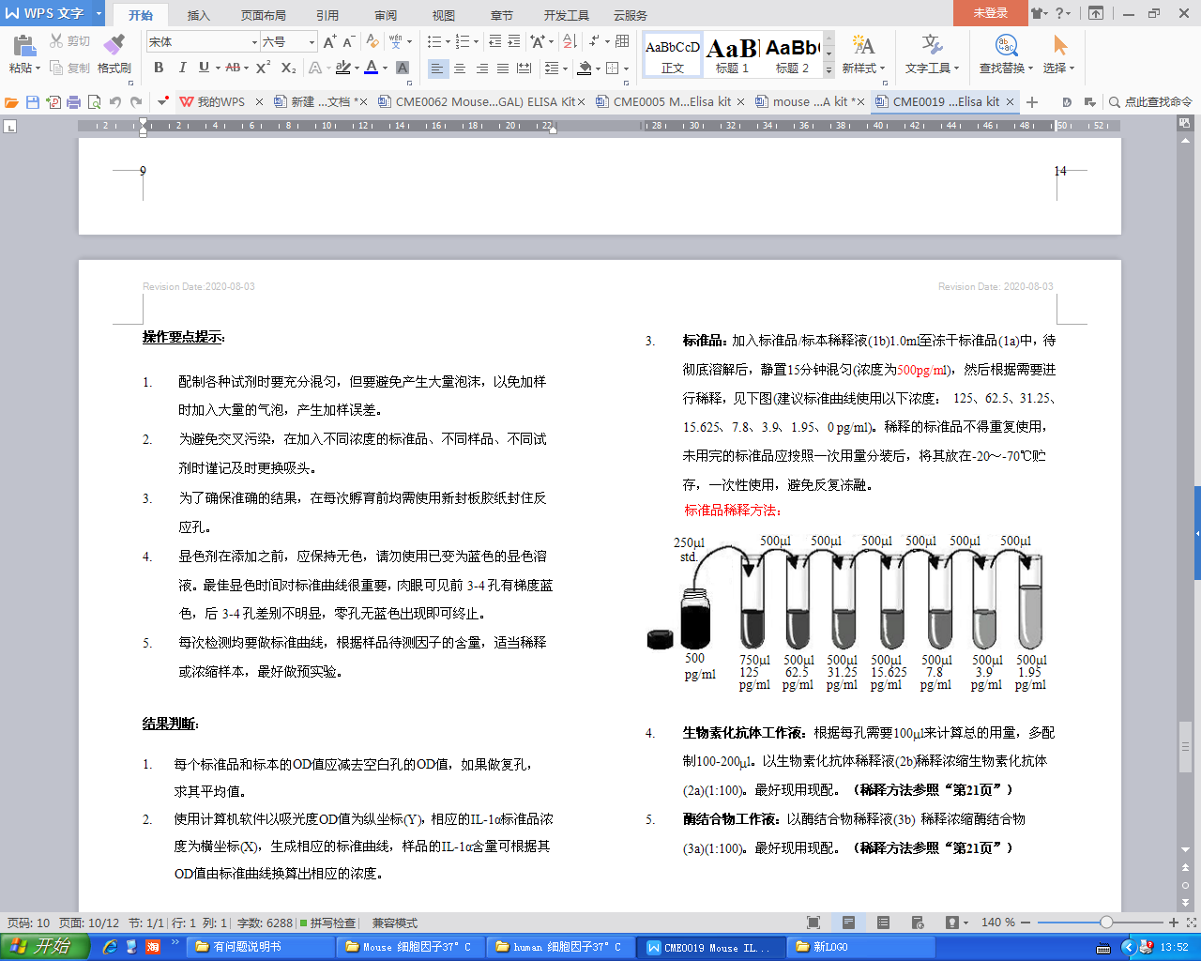Click the Format Painter (格式刷) icon
The width and height of the screenshot is (1201, 961).
[x=114, y=53]
